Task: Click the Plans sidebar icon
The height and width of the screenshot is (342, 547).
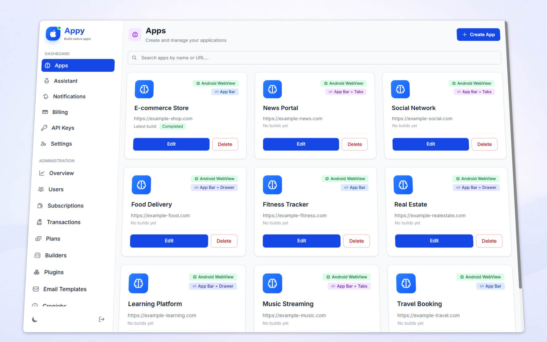Action: coord(38,239)
